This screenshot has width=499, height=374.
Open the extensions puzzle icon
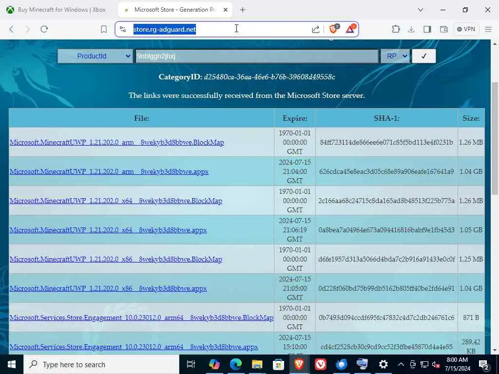[396, 29]
